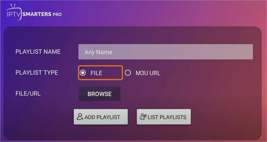Image resolution: width=267 pixels, height=142 pixels.
Task: Click the ADD PLAYLIST button
Action: point(101,117)
